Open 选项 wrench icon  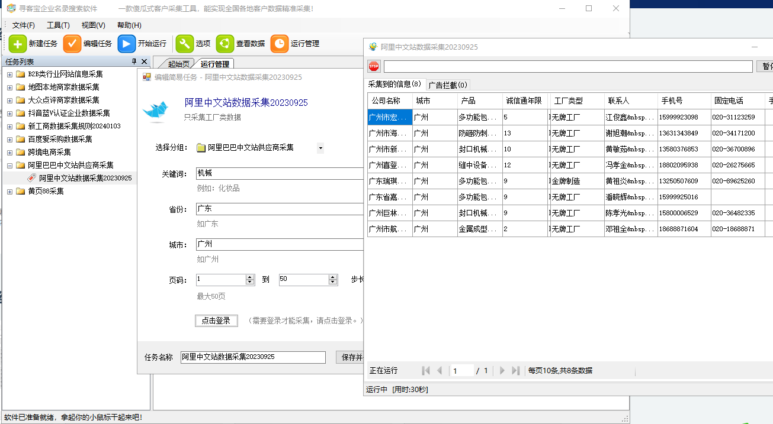click(x=185, y=44)
